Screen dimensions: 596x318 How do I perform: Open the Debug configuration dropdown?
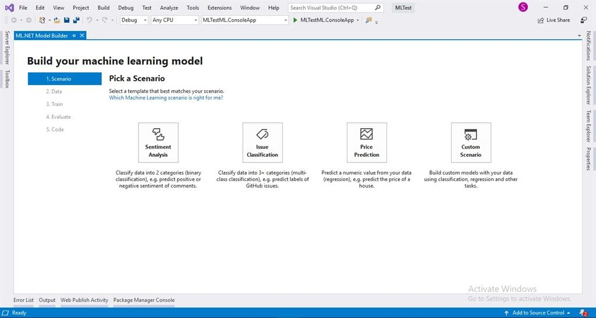coord(134,20)
